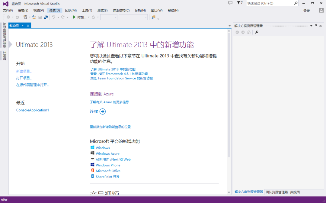The height and width of the screenshot is (203, 326).
Task: Open the 文件(F) menu
Action: click(8, 10)
